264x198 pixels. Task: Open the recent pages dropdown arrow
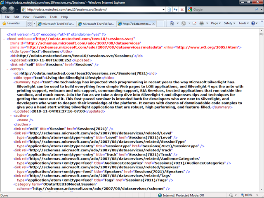[x=17, y=9]
